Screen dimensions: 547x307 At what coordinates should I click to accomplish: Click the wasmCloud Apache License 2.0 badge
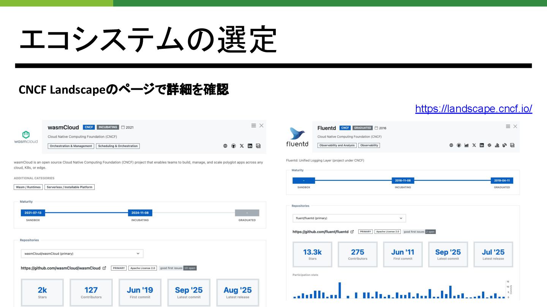point(143,268)
